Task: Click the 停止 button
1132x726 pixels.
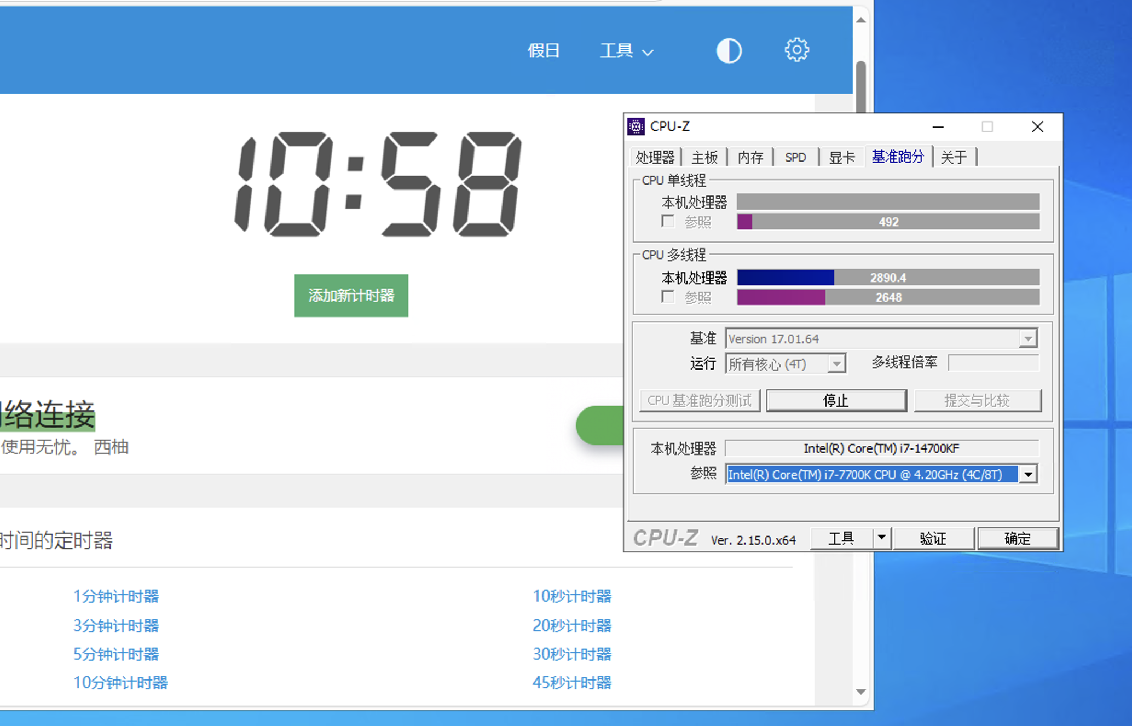Action: click(x=836, y=401)
